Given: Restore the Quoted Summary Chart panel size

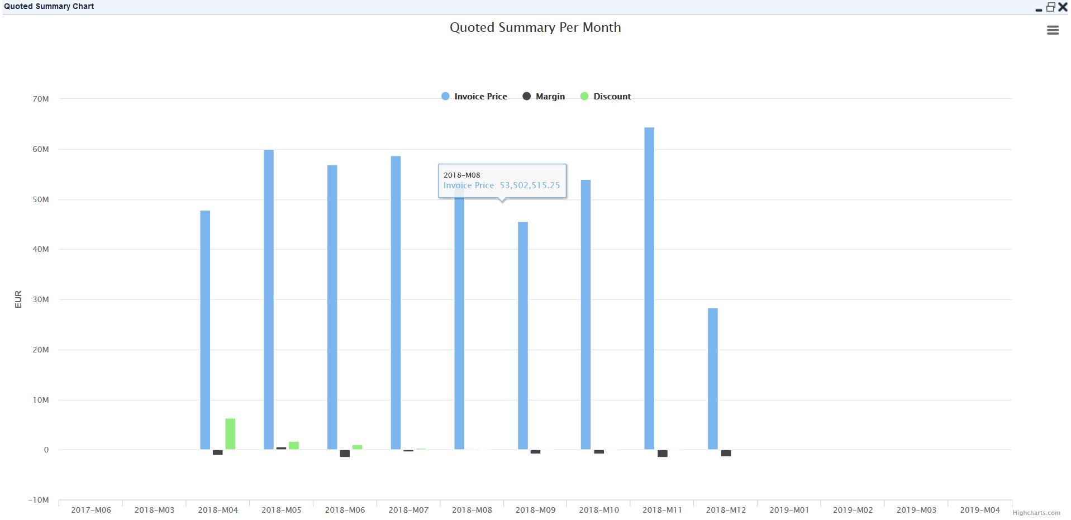Looking at the screenshot, I should pyautogui.click(x=1050, y=7).
